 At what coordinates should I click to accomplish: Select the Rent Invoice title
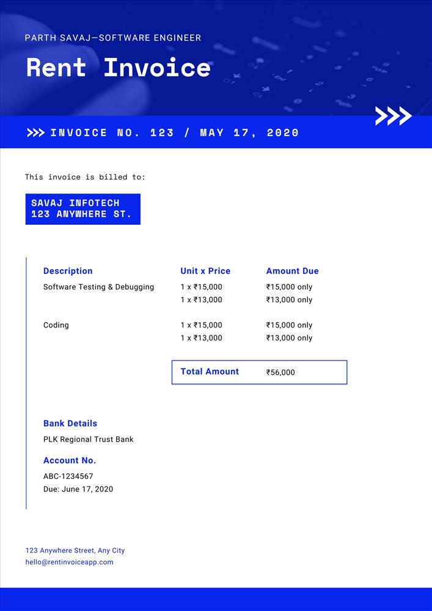(118, 67)
